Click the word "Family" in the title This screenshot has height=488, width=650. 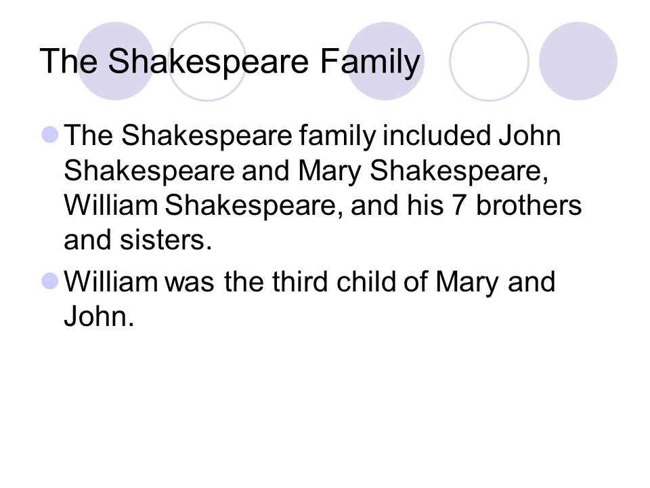[370, 62]
